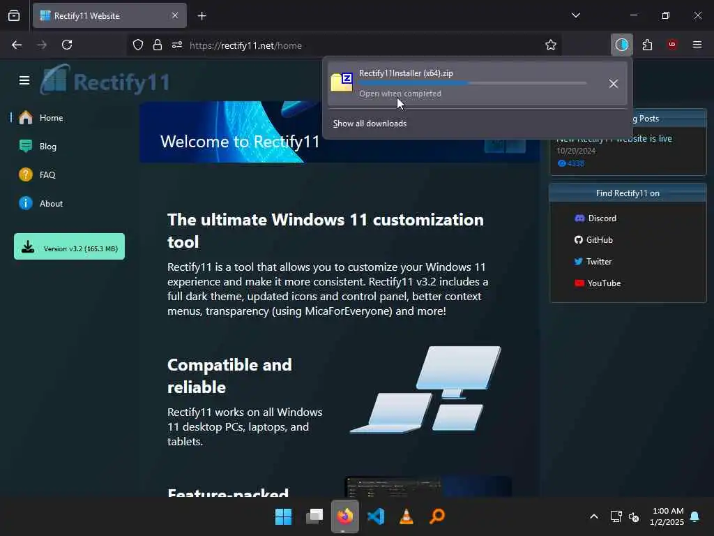Image resolution: width=714 pixels, height=536 pixels.
Task: Open the uBlock Origin extension
Action: 672,45
